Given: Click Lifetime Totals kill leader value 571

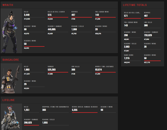Looking at the screenshot, I should pyautogui.click(x=126, y=16).
